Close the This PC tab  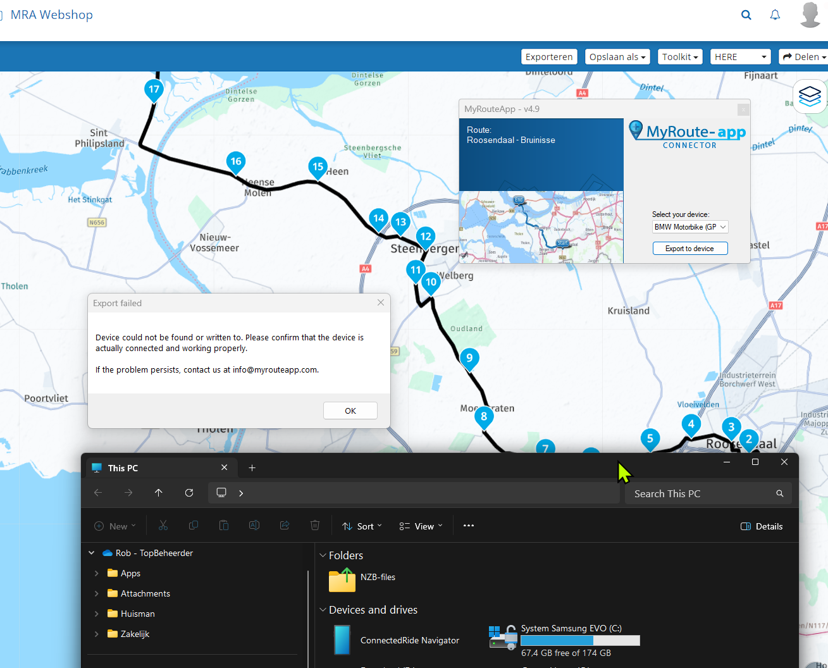224,467
